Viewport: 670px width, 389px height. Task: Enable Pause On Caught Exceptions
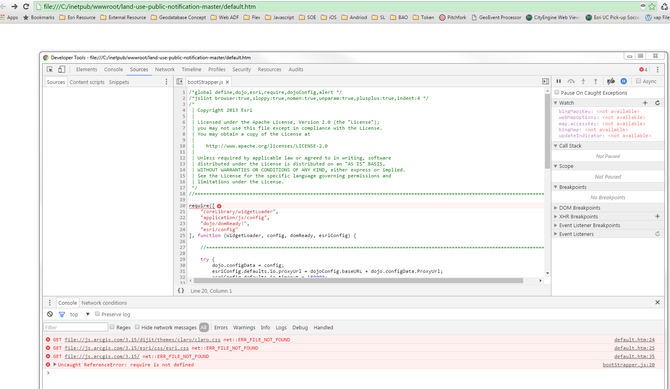click(x=557, y=92)
